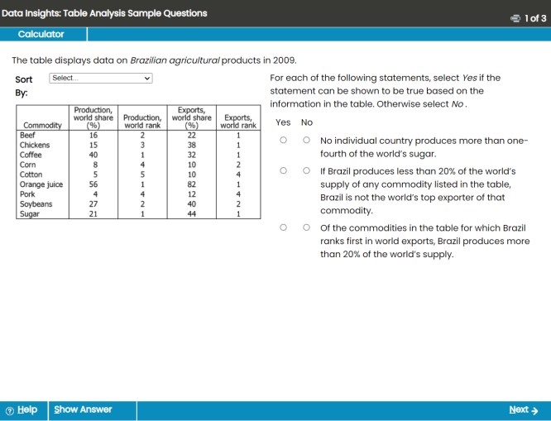Click the page indicator icon beside 1 of 3
Screen dimensions: 551x421
(516, 18)
